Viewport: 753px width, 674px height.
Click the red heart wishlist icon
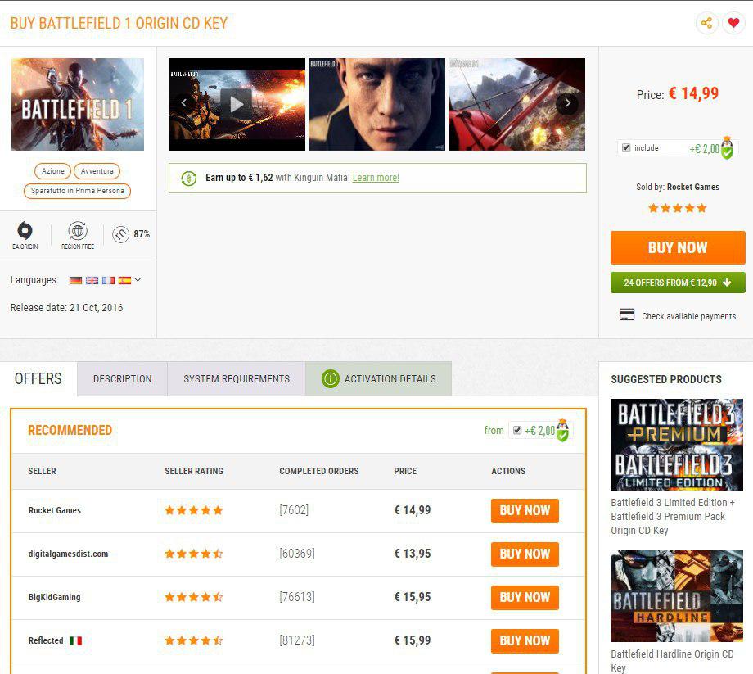tap(733, 23)
